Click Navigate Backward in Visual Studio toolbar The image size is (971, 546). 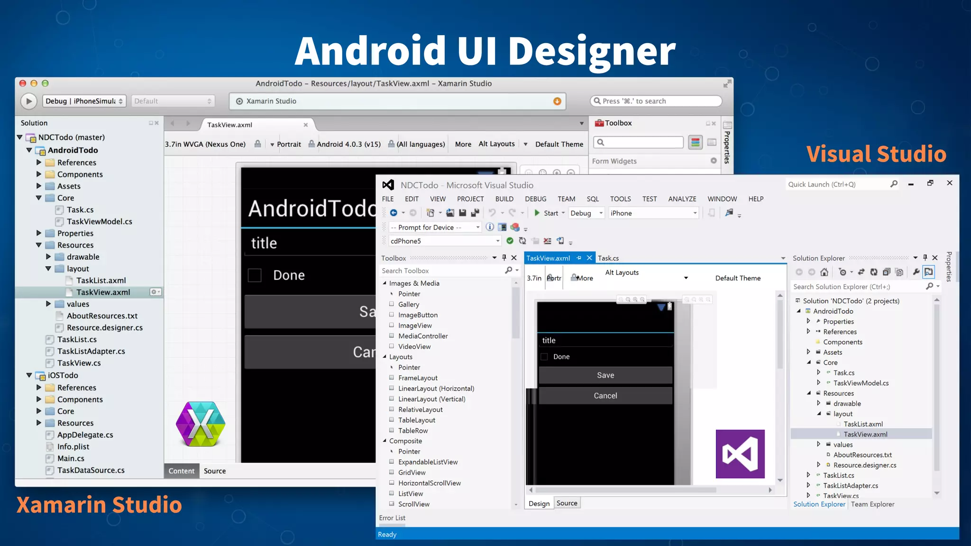click(x=394, y=213)
